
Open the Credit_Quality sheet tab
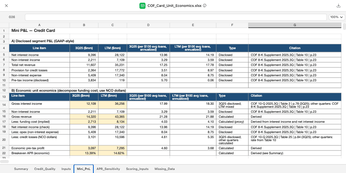click(45, 169)
